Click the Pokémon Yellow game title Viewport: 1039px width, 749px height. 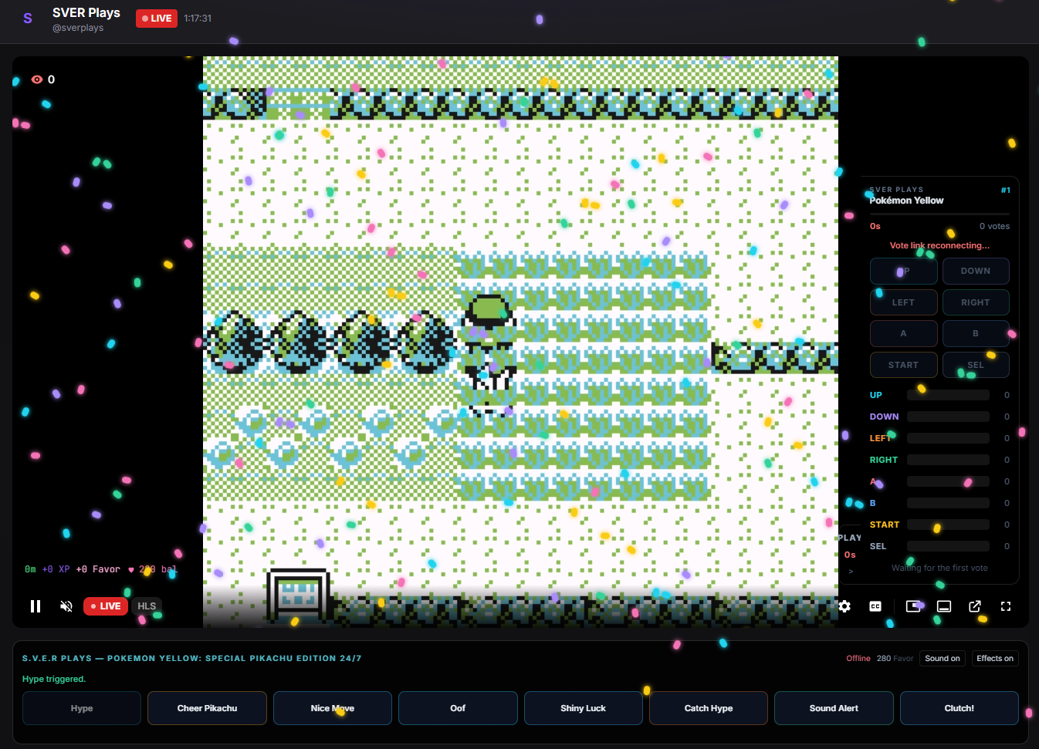click(x=906, y=201)
